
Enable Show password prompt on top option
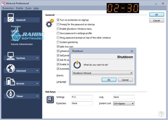click(x=58, y=38)
